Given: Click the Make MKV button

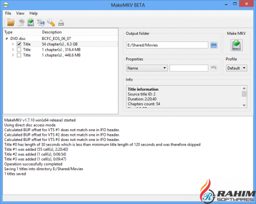Looking at the screenshot, I should [237, 45].
